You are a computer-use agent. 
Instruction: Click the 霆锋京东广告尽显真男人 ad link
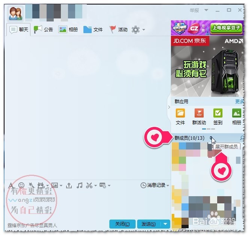(32, 226)
